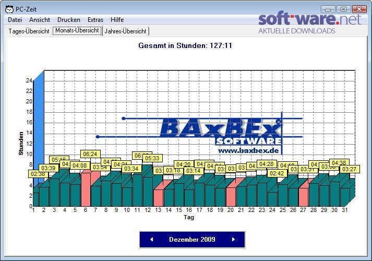Open the Extras menu
372x261 pixels.
tap(95, 20)
